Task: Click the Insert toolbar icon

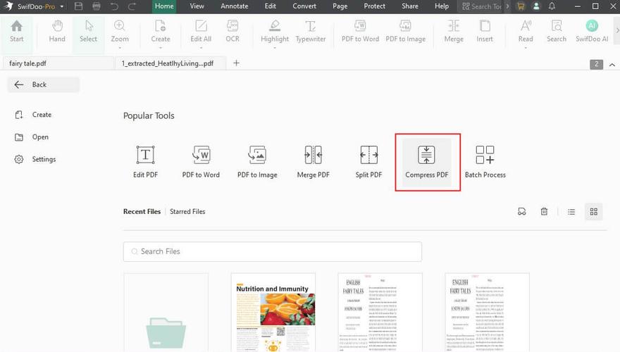Action: click(485, 32)
